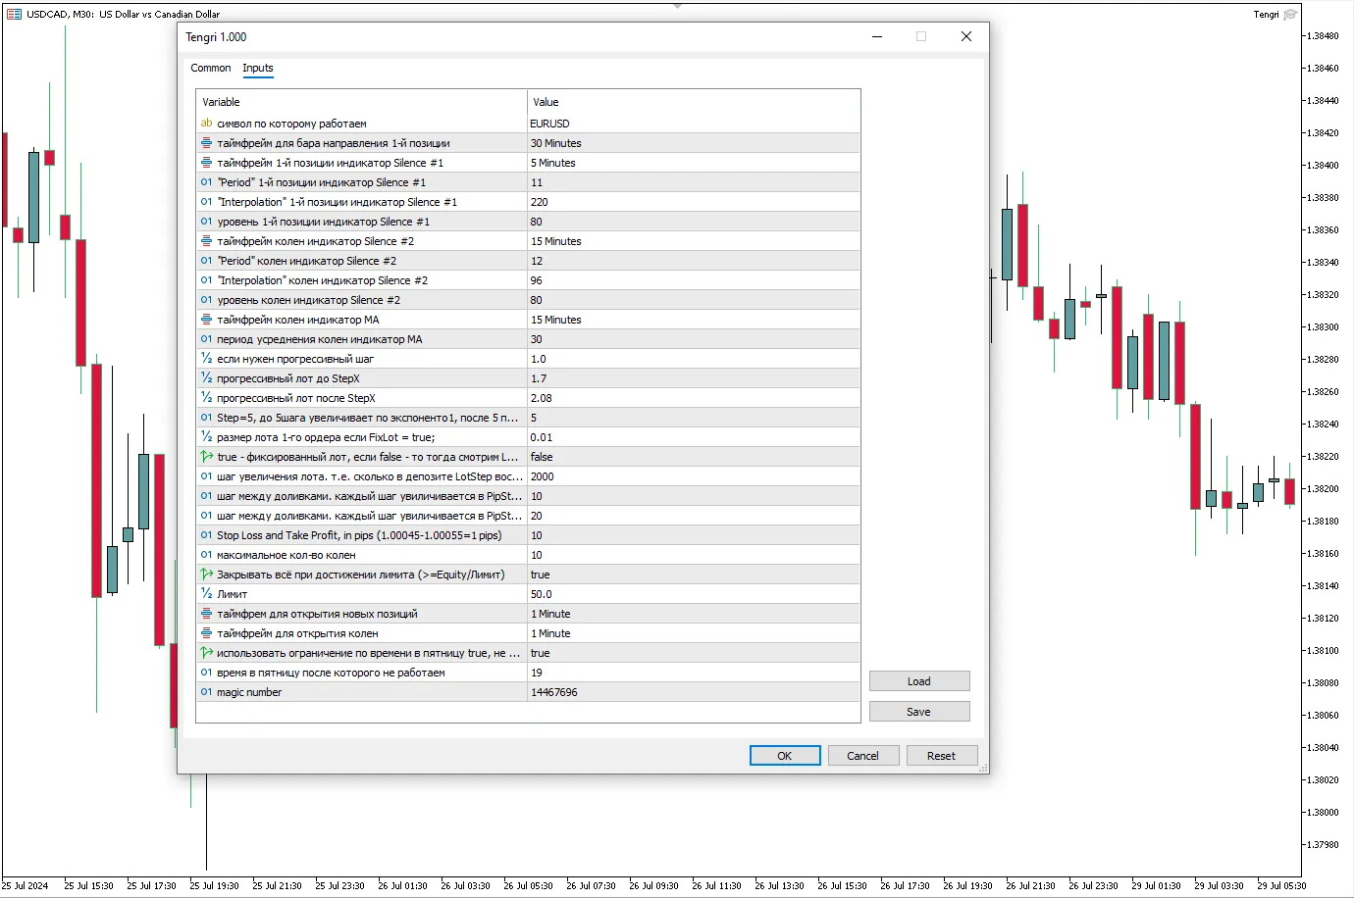Open '15 Minutes' value for Silence #2 timeframe

click(694, 241)
